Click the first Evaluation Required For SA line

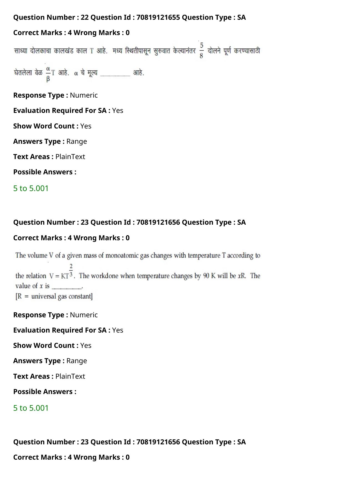coord(68,110)
